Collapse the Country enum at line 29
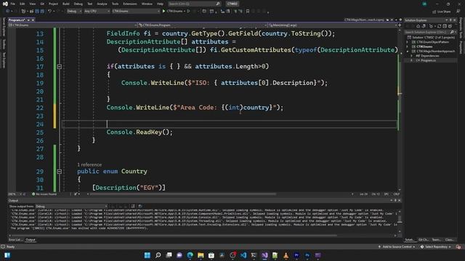Viewport: 465px width, 261px height. coord(60,171)
